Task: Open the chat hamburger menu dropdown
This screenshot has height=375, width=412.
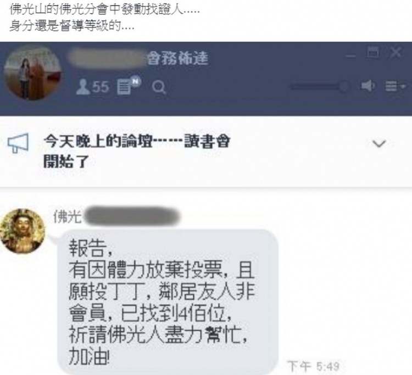Action: point(396,86)
